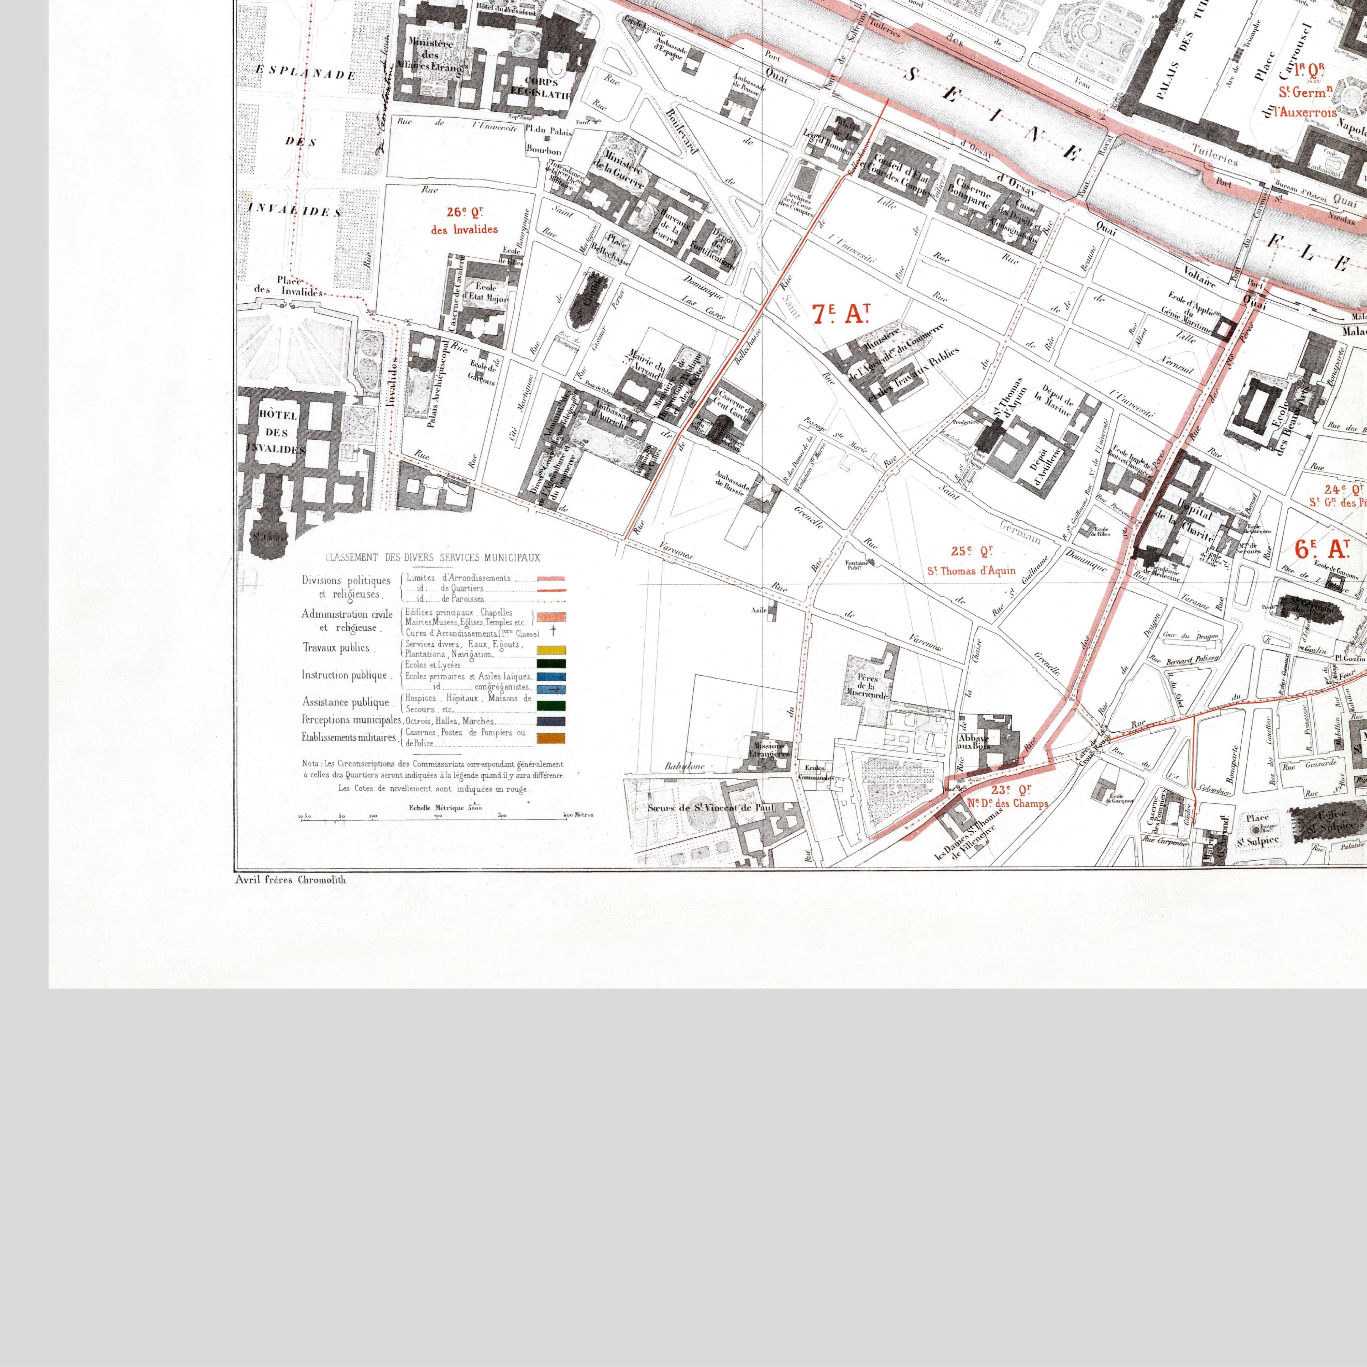Click the '26e Qr des Invalides' label
This screenshot has width=1367, height=1367.
464,221
